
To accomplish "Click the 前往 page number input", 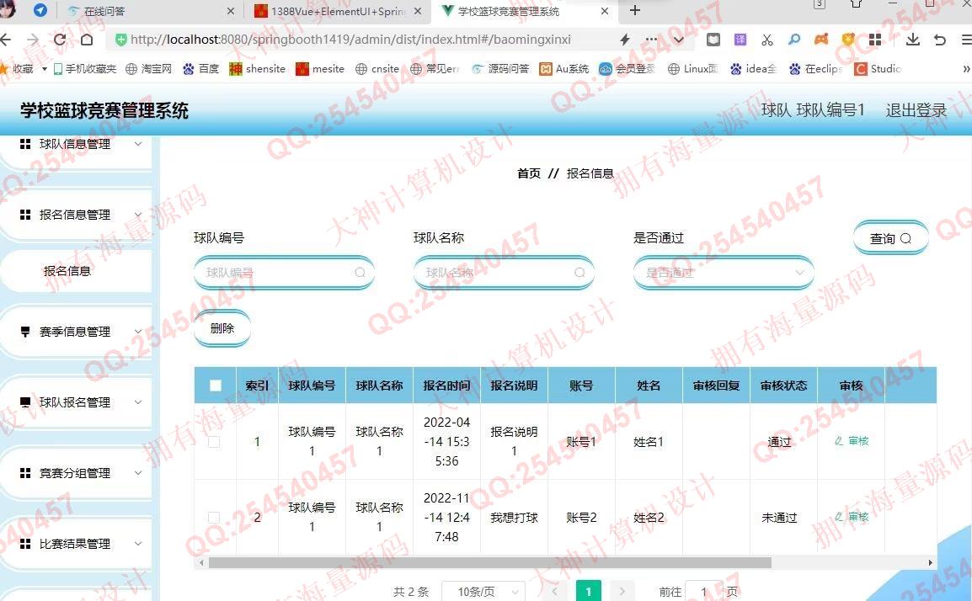I will point(703,592).
